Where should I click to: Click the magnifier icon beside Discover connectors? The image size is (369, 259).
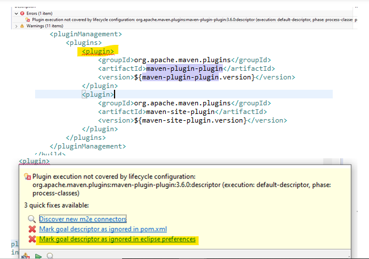pos(32,219)
